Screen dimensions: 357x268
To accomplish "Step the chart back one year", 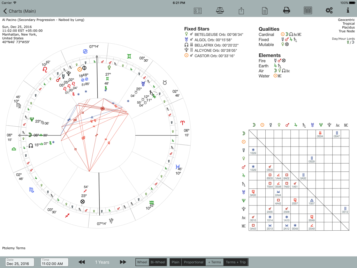I will (x=82, y=262).
